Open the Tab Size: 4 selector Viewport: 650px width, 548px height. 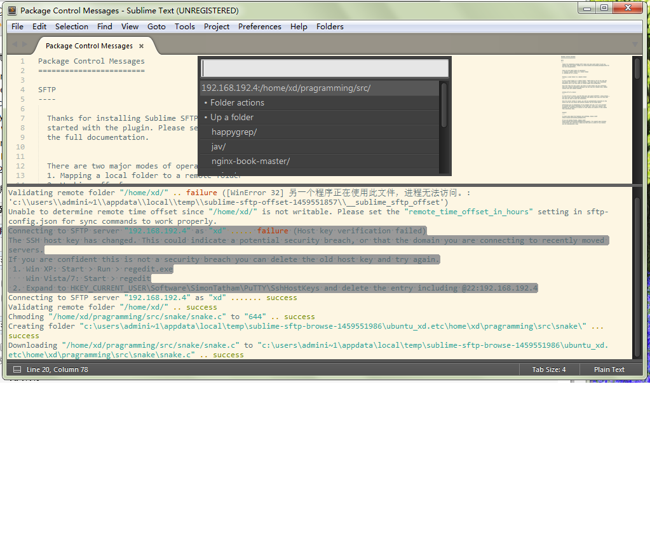coord(549,369)
